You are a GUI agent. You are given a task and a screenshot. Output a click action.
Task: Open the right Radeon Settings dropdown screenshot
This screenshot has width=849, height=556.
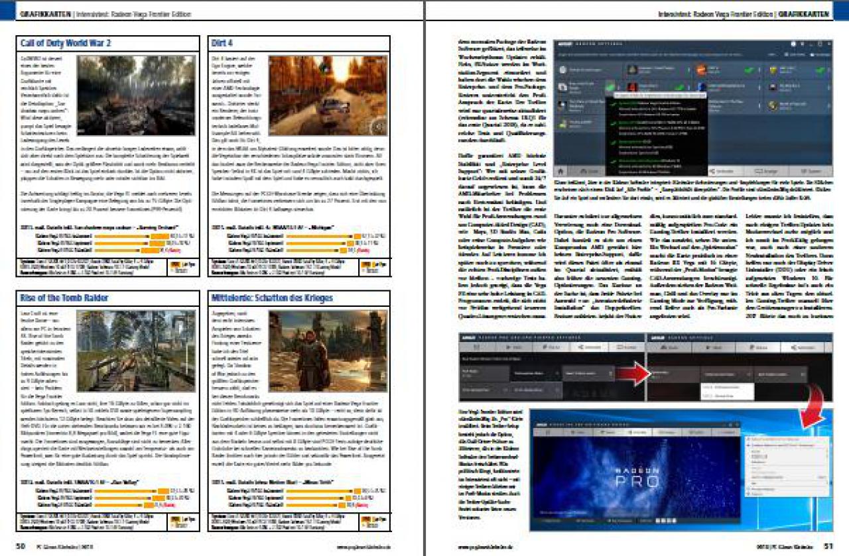739,366
